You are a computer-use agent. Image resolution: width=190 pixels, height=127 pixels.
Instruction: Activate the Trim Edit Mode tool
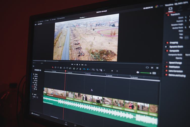(x=55, y=67)
